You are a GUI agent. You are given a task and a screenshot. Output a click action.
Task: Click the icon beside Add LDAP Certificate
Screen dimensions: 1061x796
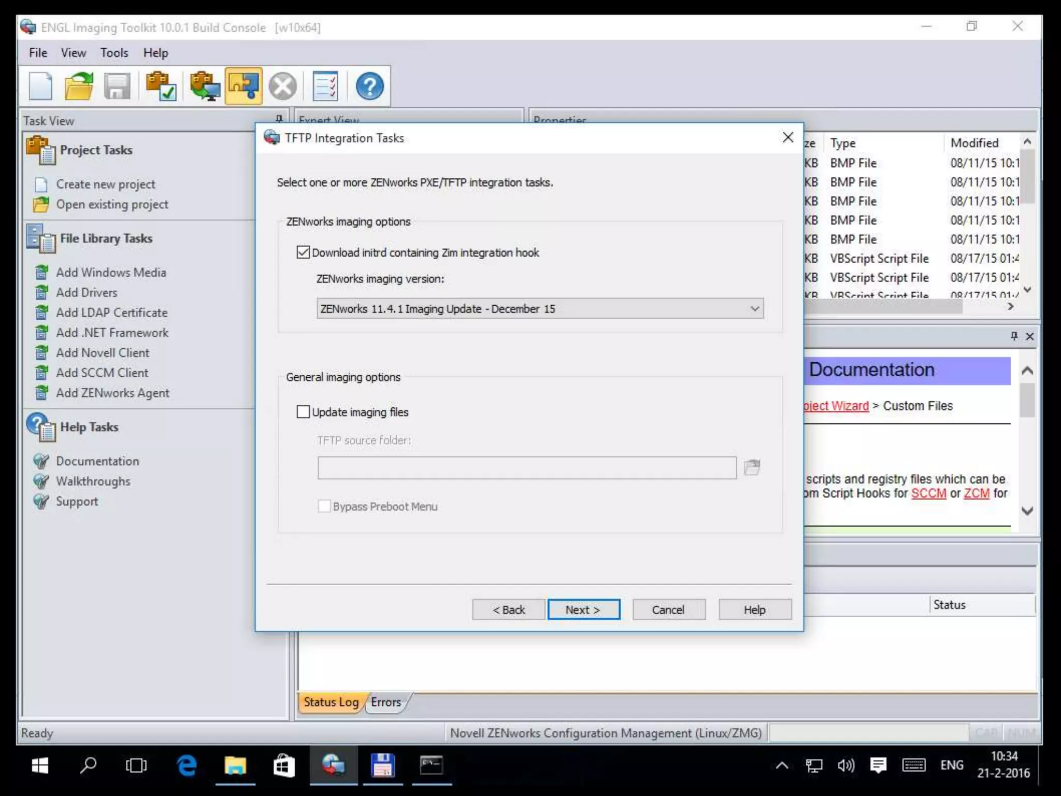tap(41, 312)
